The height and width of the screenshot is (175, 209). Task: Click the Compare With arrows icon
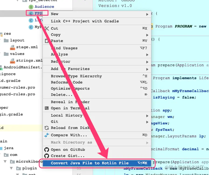46,135
